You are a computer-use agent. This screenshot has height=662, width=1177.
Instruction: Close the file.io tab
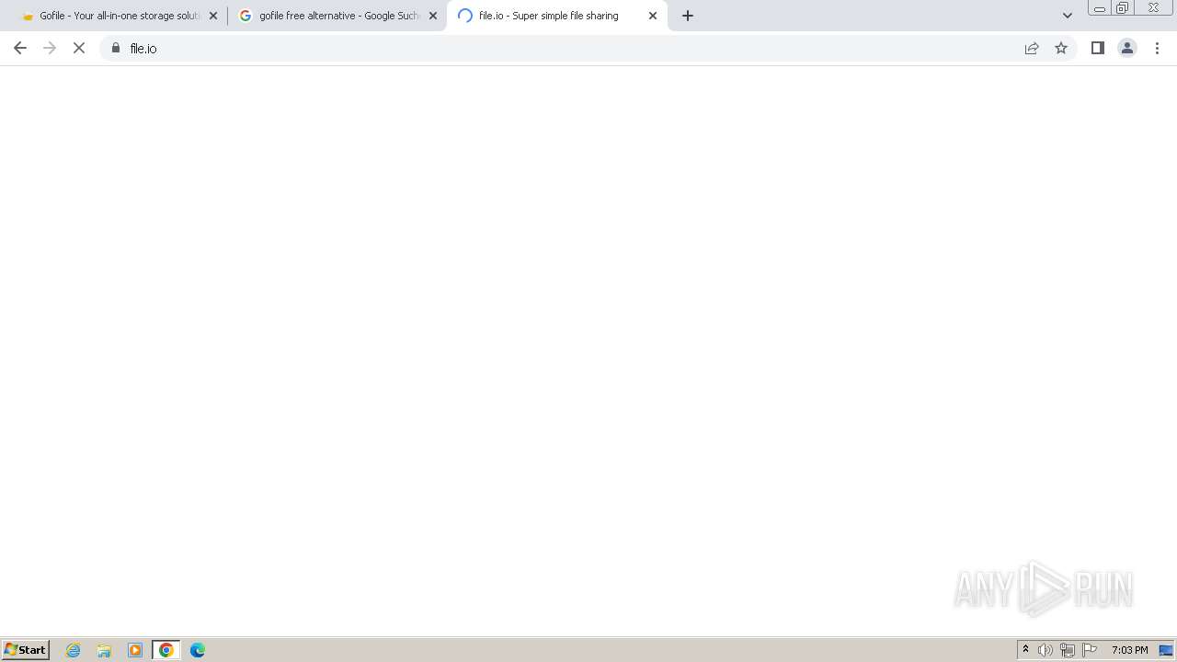[x=653, y=16]
